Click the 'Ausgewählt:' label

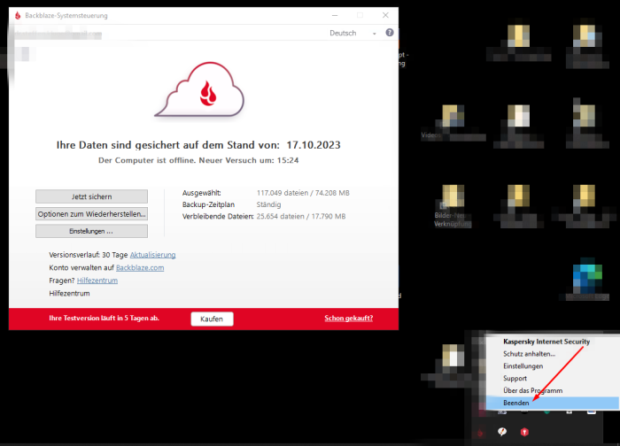202,193
